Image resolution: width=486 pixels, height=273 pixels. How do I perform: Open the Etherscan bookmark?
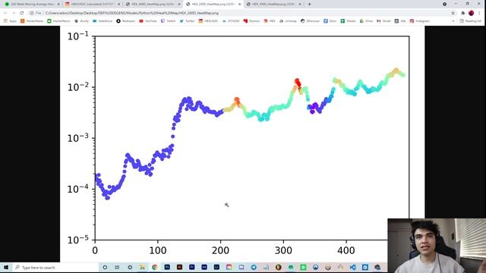pos(310,21)
